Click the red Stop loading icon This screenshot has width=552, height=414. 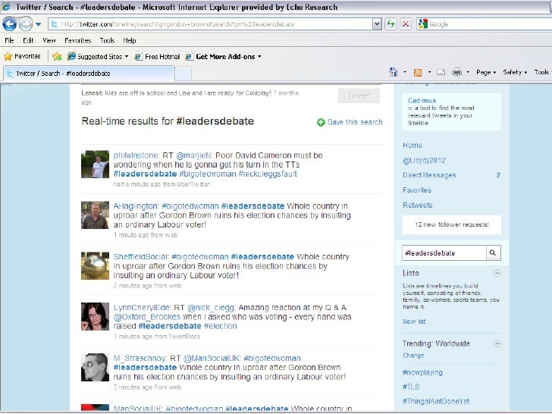pos(406,24)
